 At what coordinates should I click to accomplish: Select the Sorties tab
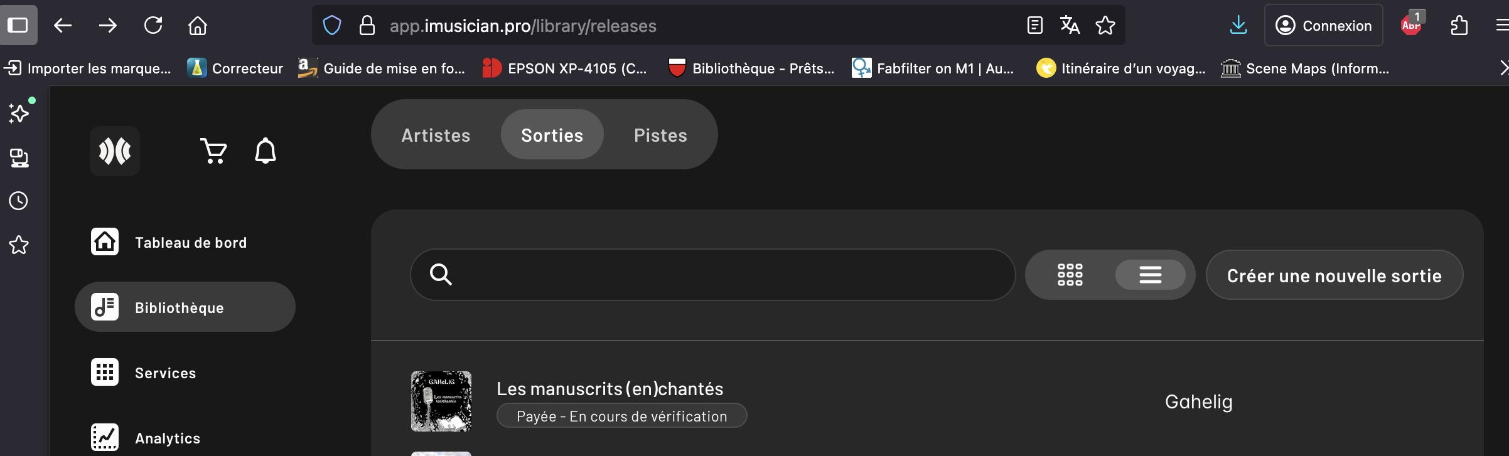tap(552, 135)
